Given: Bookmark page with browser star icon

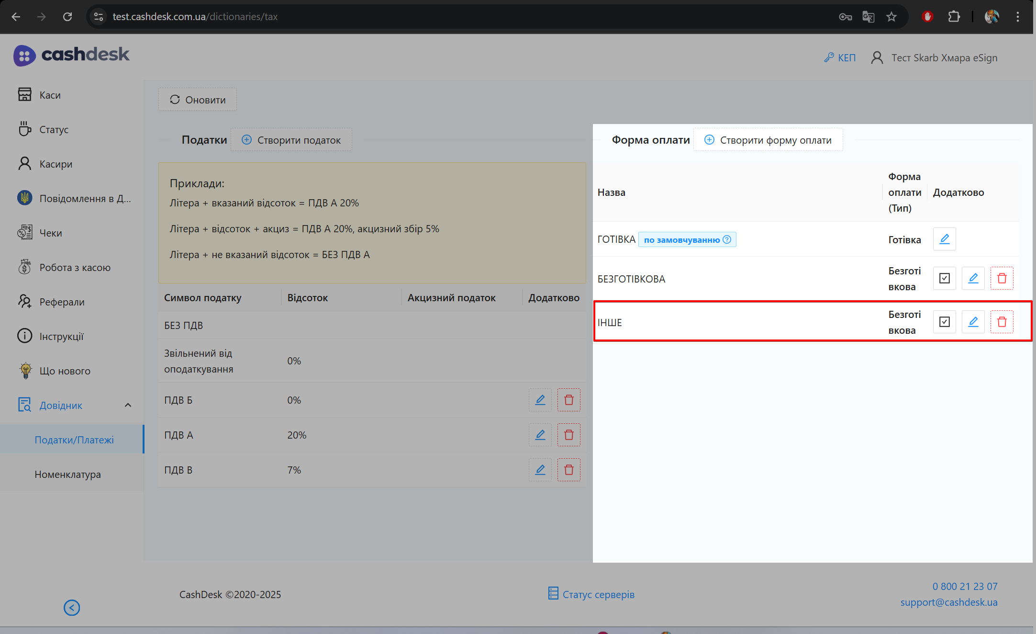Looking at the screenshot, I should click(891, 17).
